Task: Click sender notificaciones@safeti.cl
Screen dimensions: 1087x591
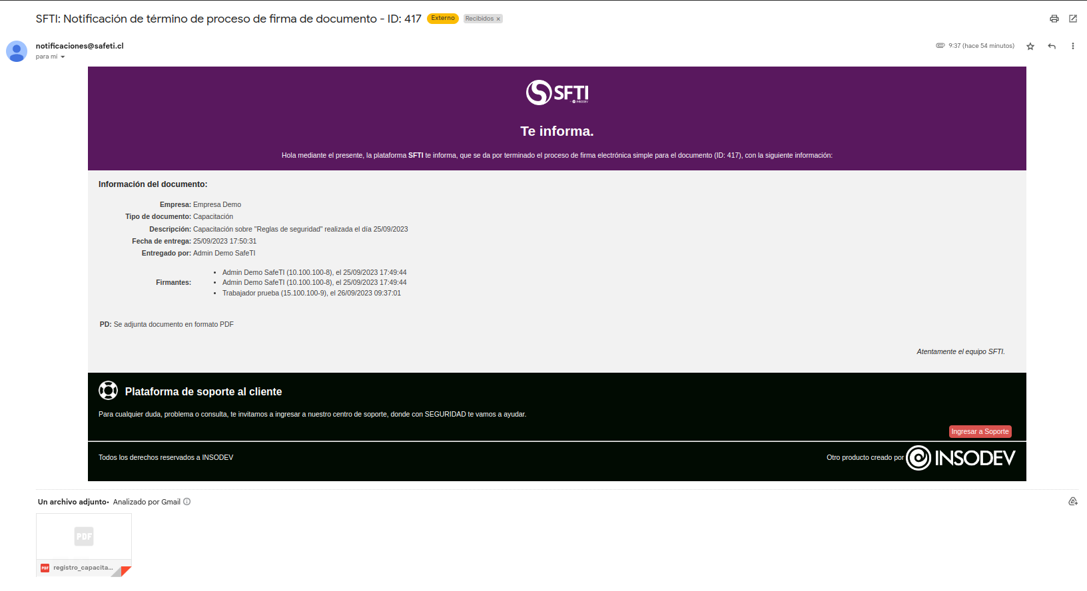Action: pos(80,46)
